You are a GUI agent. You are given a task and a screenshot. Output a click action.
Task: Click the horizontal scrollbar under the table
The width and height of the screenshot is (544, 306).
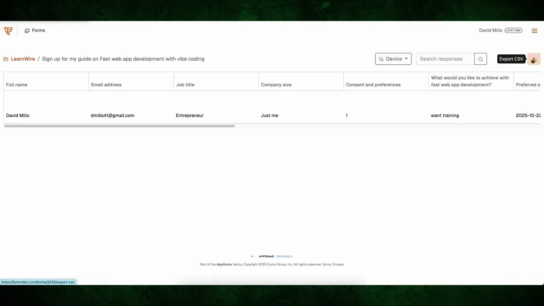coord(119,125)
